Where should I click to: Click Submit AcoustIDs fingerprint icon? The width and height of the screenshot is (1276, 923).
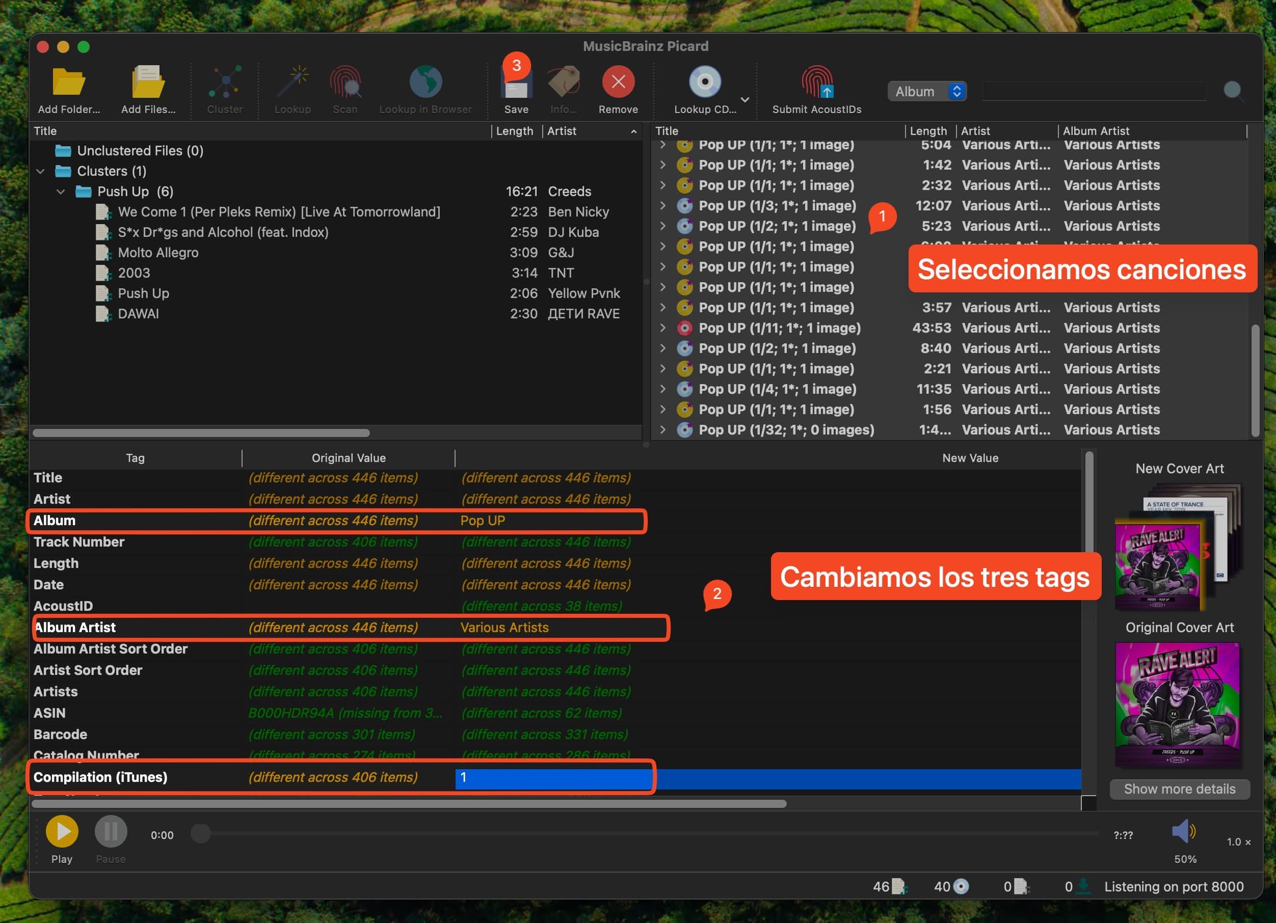(816, 83)
